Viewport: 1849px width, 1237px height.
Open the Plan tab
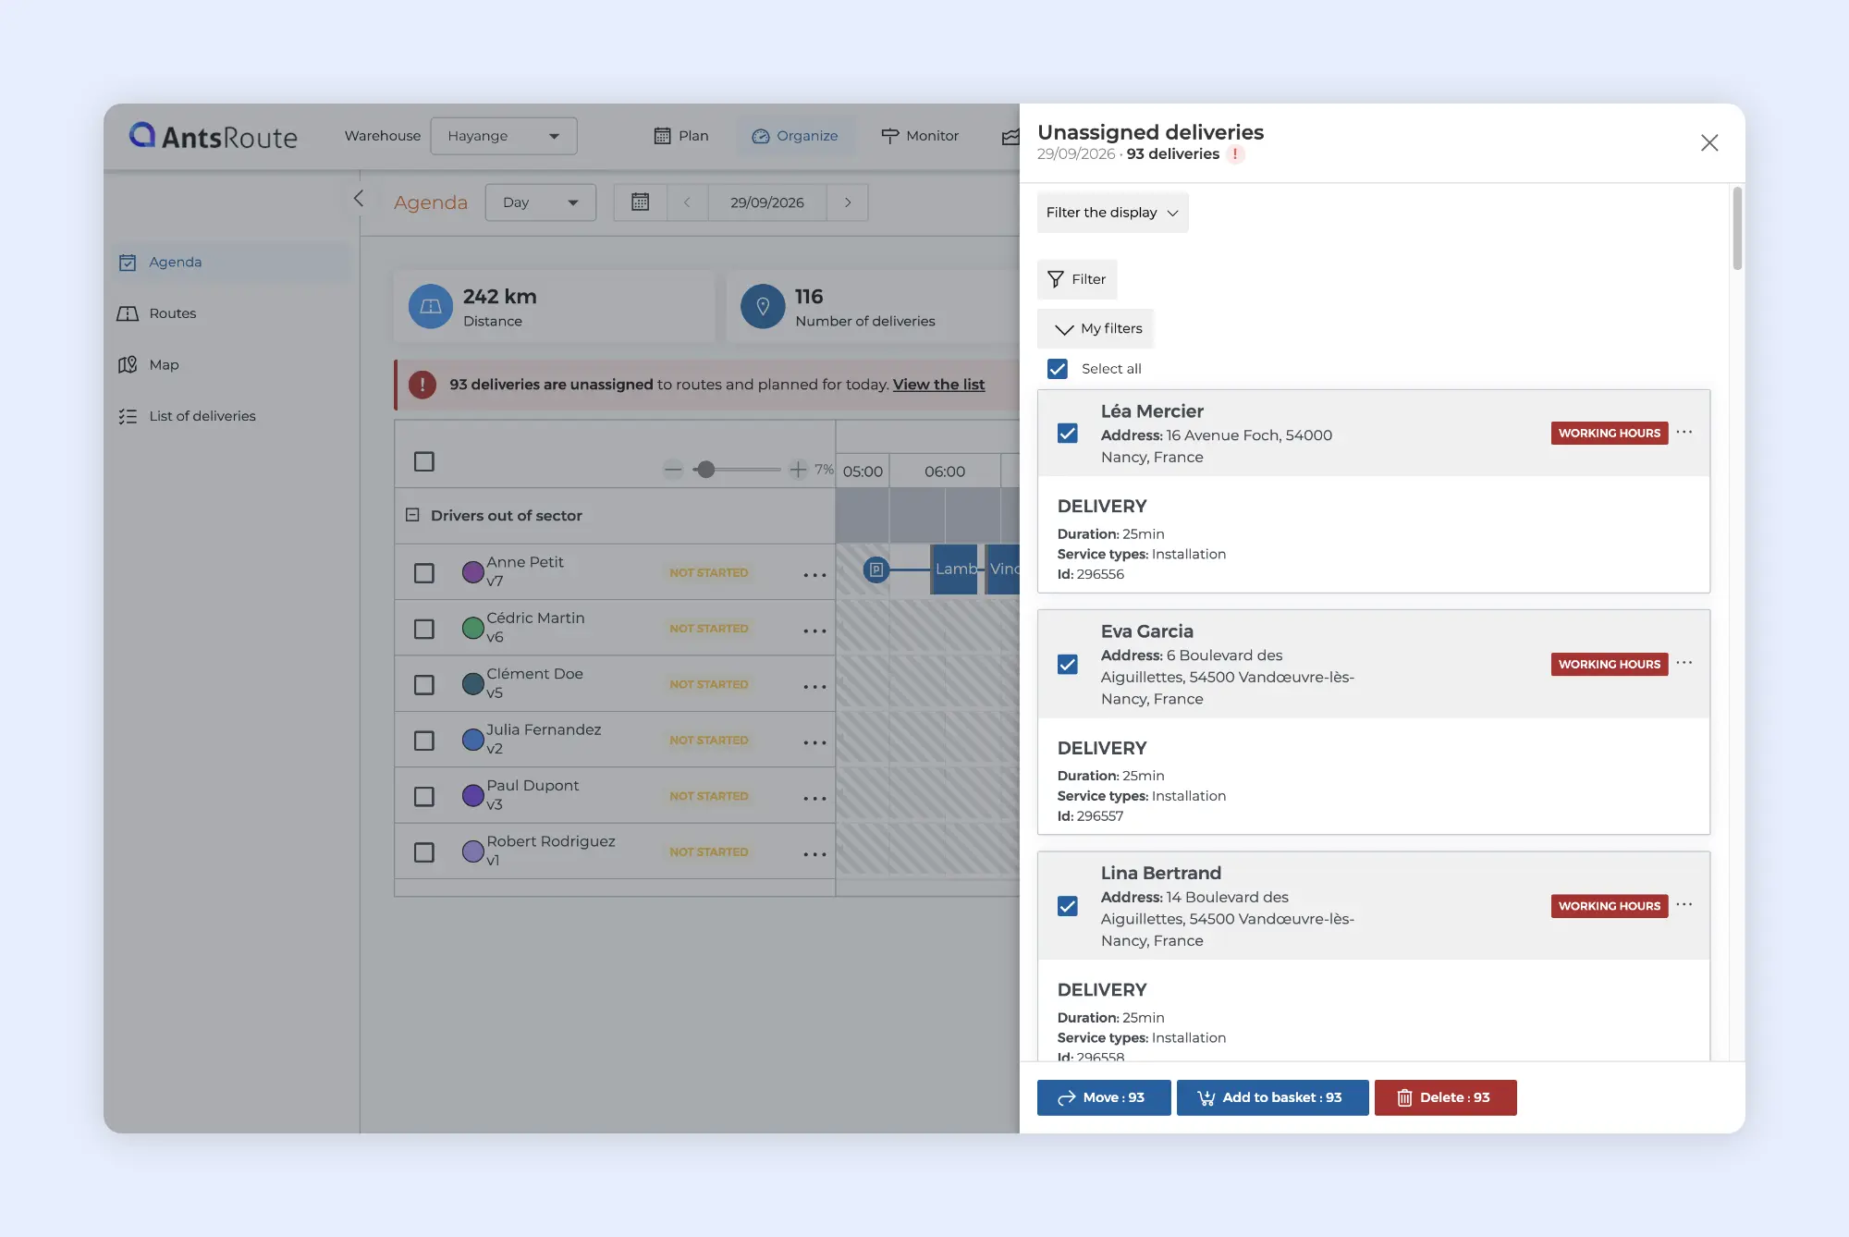click(x=681, y=136)
